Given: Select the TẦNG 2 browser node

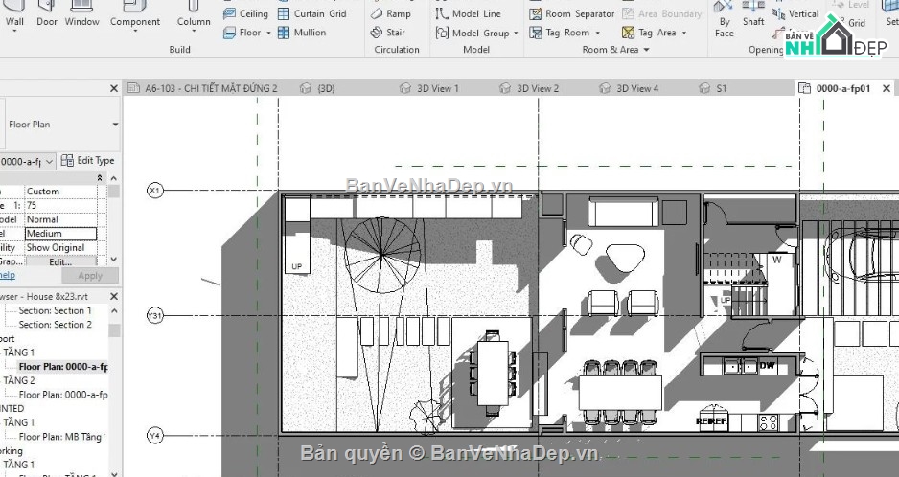Looking at the screenshot, I should point(19,380).
